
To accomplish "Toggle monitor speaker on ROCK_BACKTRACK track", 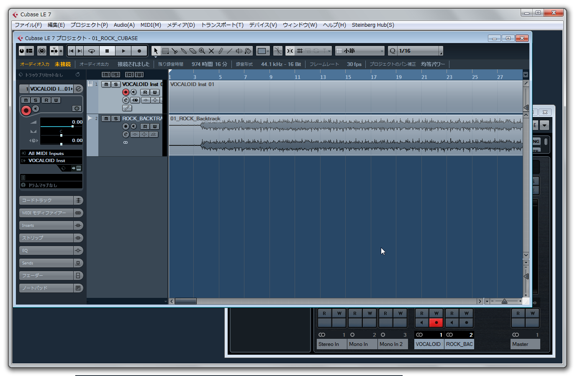I will (133, 127).
